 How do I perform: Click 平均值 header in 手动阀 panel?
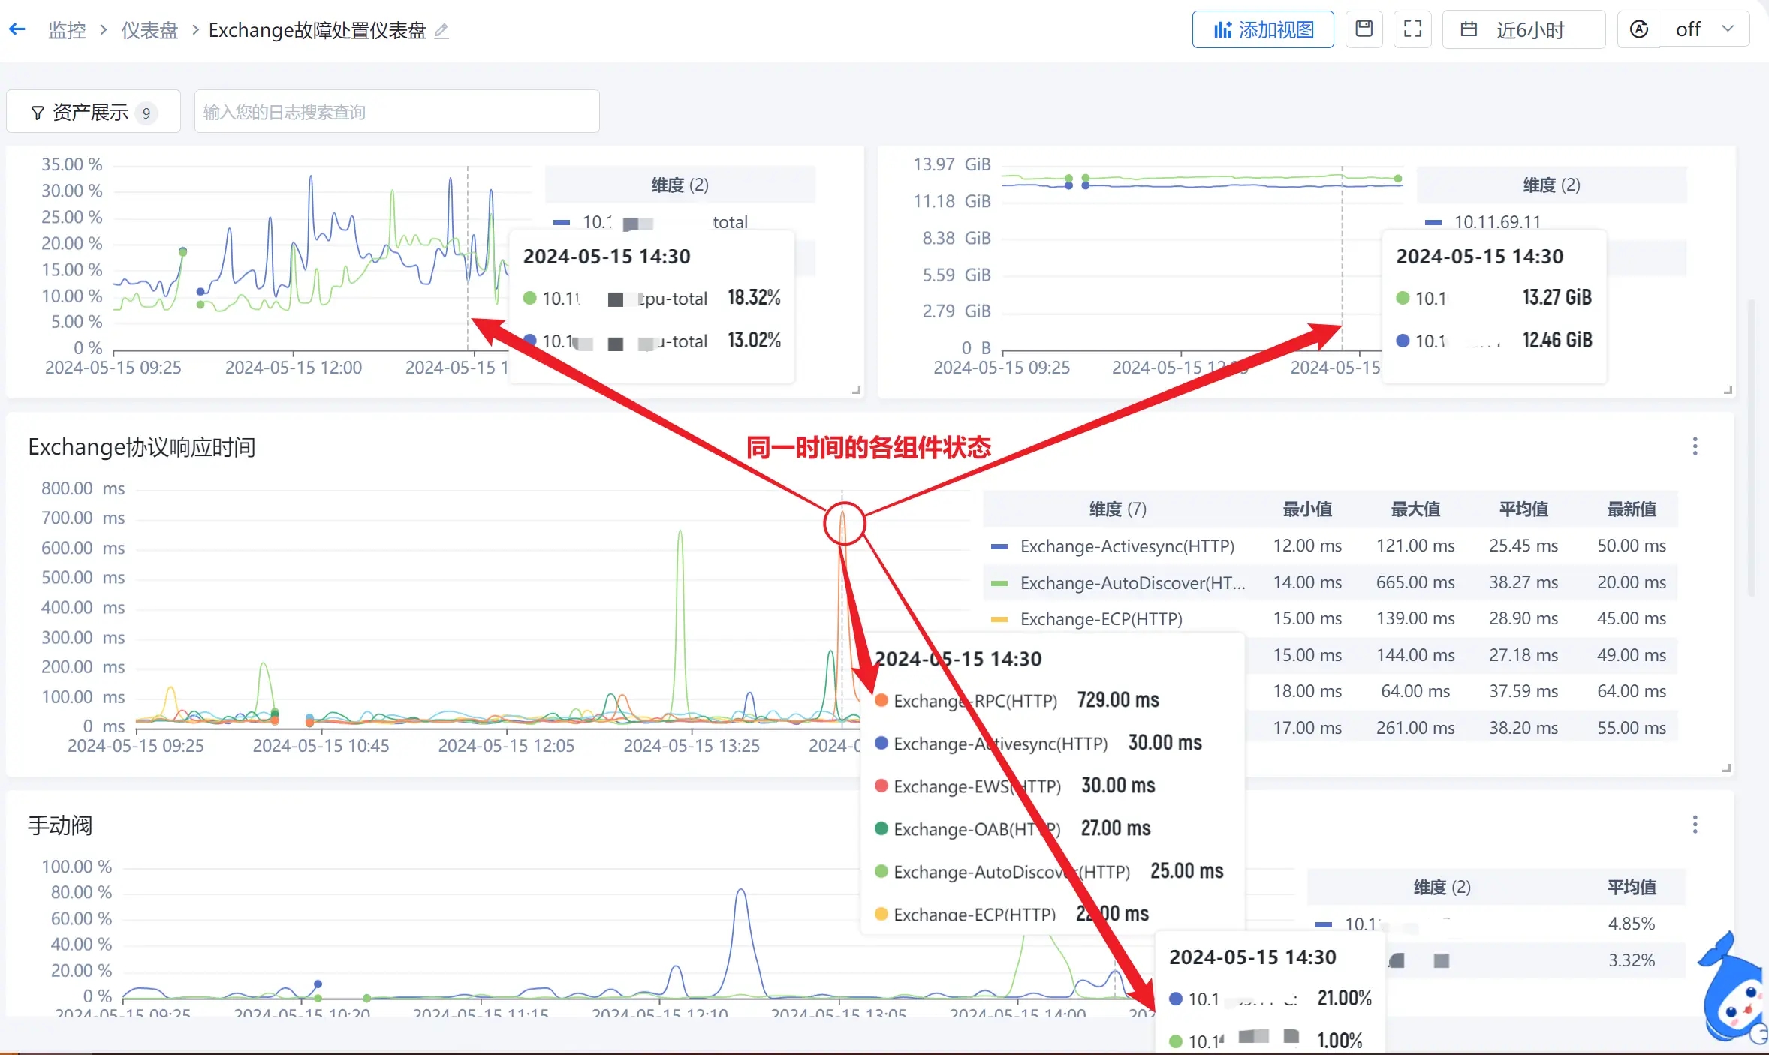(1632, 888)
